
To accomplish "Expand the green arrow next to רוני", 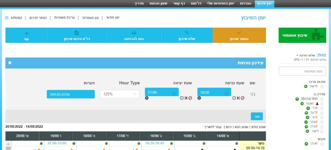I will pos(306,117).
